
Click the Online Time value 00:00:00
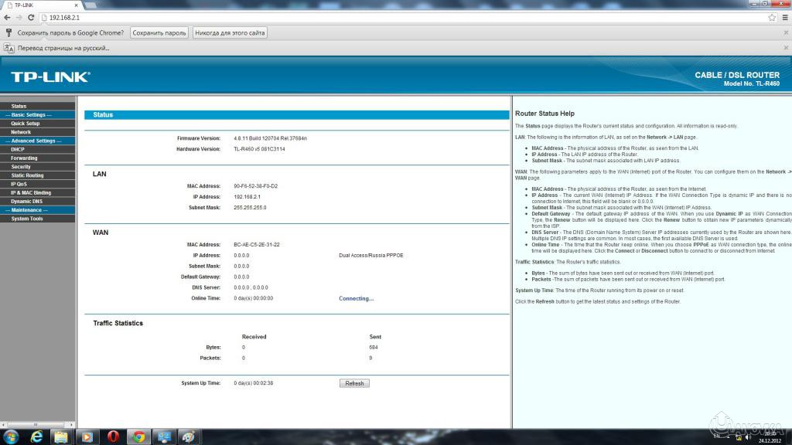tap(254, 299)
